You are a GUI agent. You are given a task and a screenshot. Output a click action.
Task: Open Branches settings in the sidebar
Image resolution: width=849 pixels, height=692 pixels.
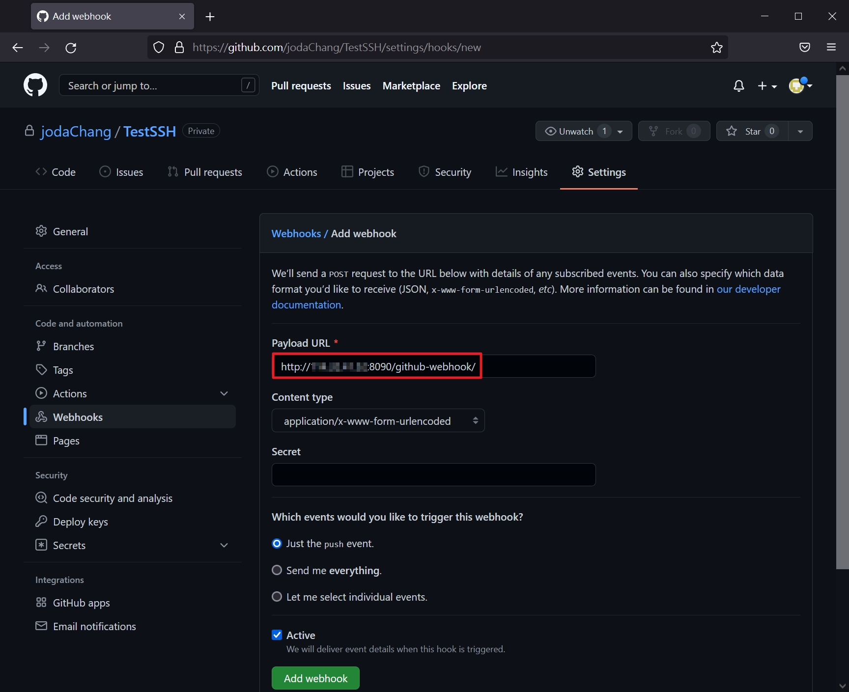133,346
